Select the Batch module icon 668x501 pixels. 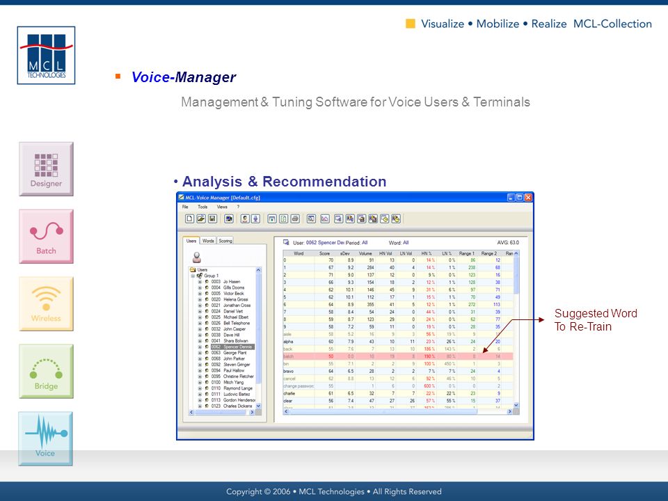coord(46,237)
